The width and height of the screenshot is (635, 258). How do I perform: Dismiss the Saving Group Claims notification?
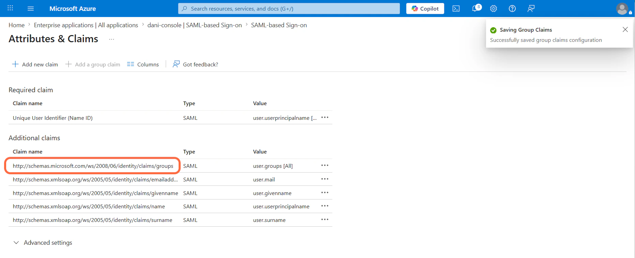point(625,30)
